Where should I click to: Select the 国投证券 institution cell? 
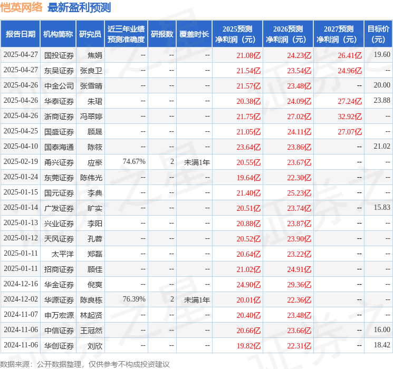tap(59, 55)
